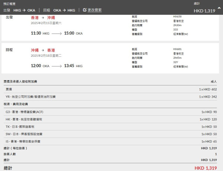Image resolution: width=223 pixels, height=171 pixels.
Task: Click the red 沖繩 destination in outbound card
Action: [x=51, y=17]
